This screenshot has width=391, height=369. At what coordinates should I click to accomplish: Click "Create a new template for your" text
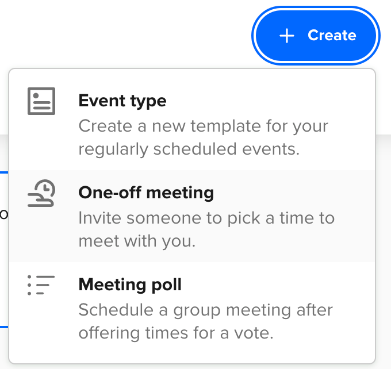coord(203,126)
